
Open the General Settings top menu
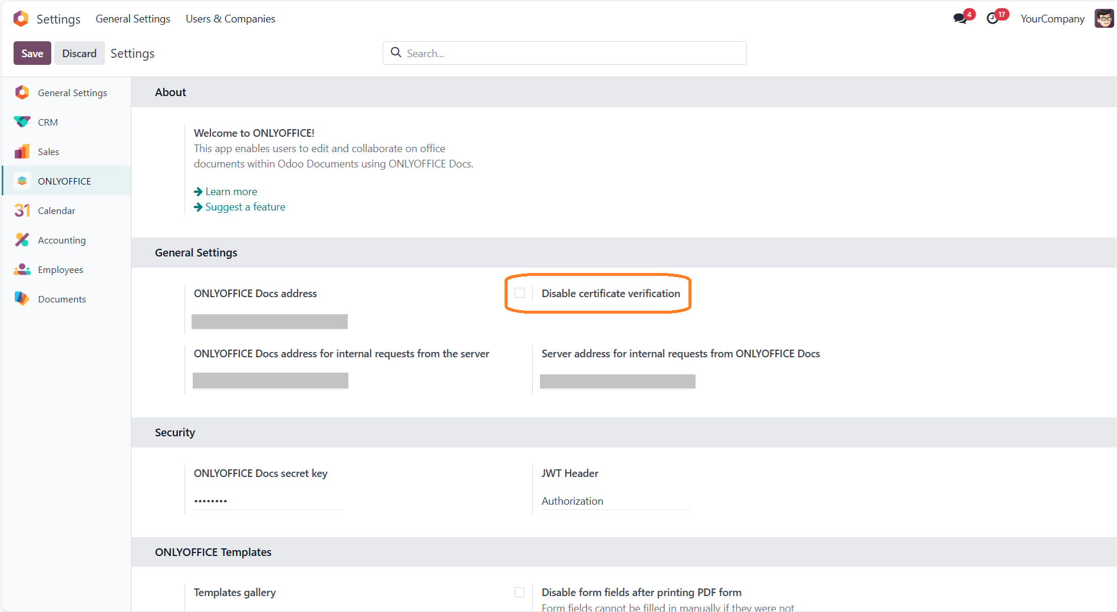pos(132,18)
